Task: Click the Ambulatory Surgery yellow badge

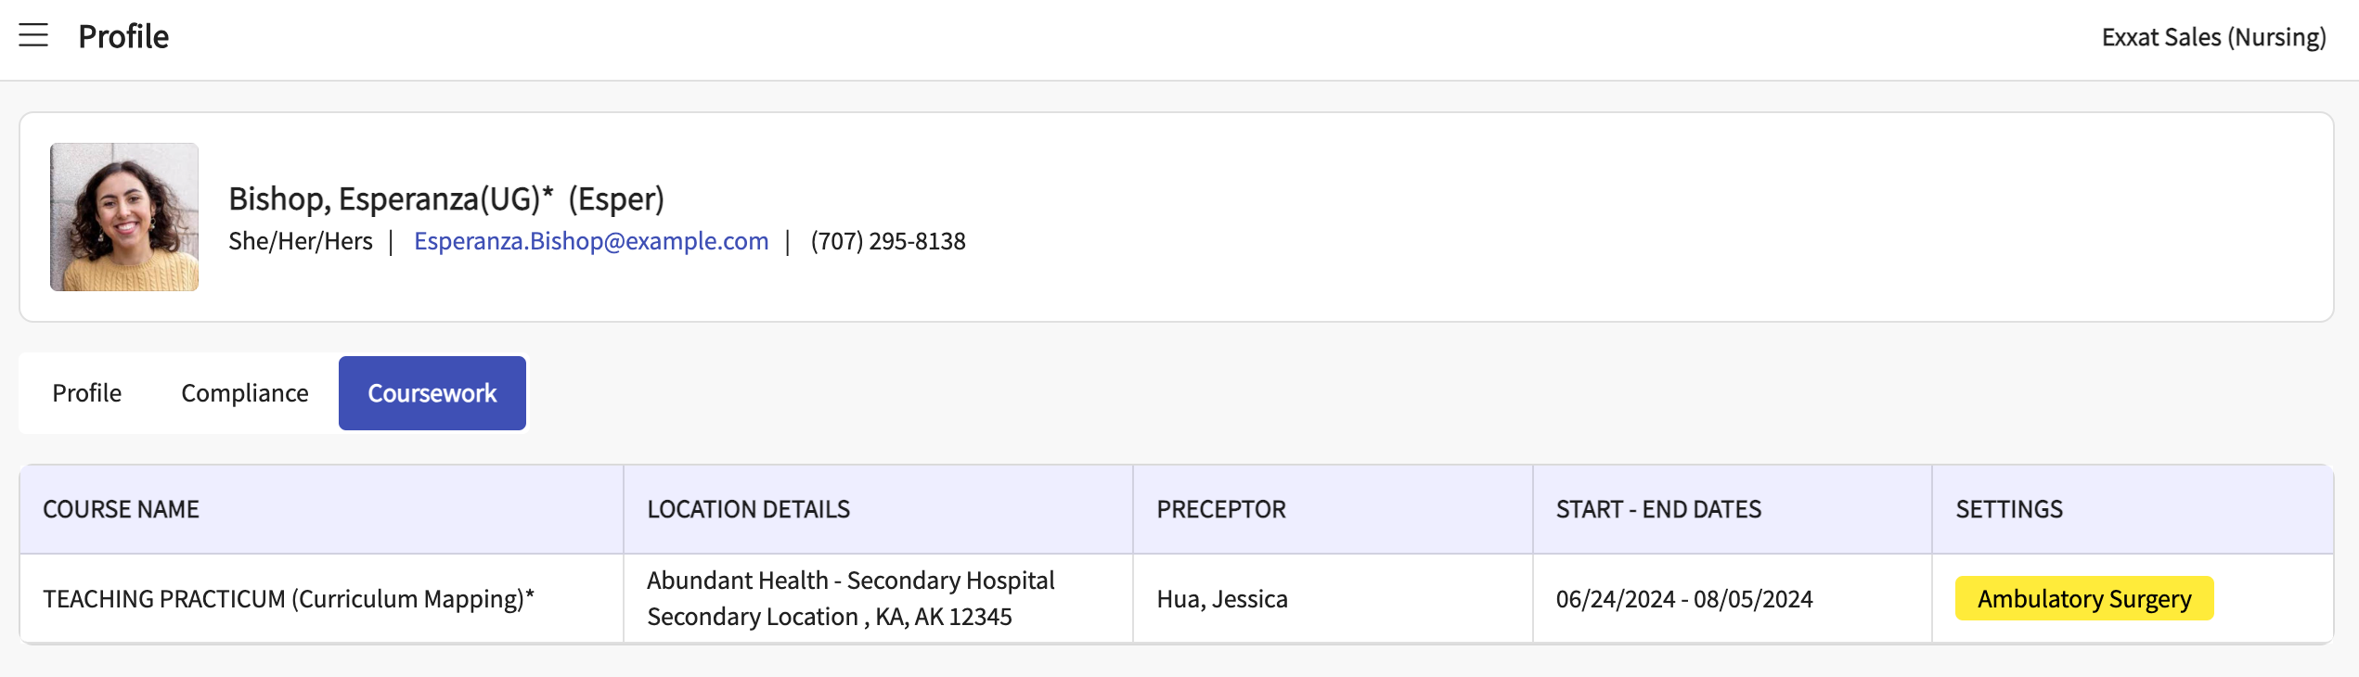Action: click(x=2083, y=599)
